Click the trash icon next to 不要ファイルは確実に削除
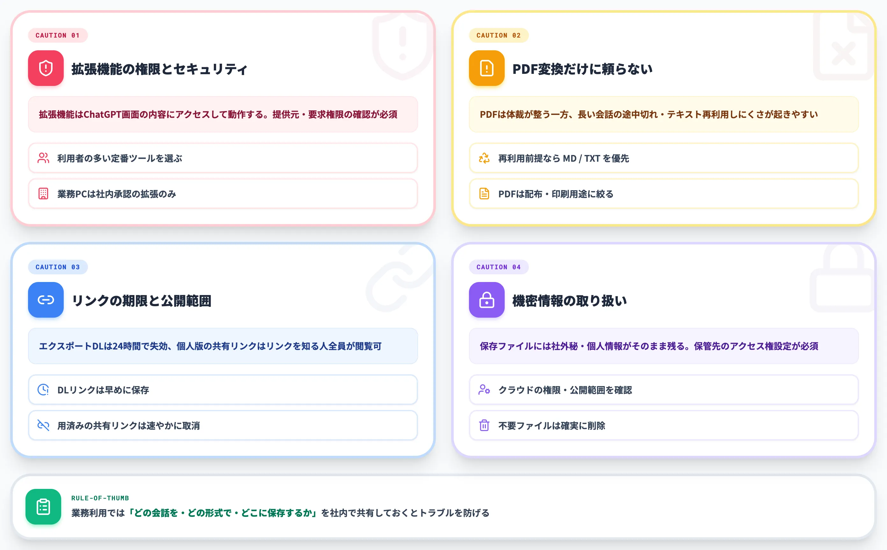This screenshot has width=887, height=550. pyautogui.click(x=484, y=425)
